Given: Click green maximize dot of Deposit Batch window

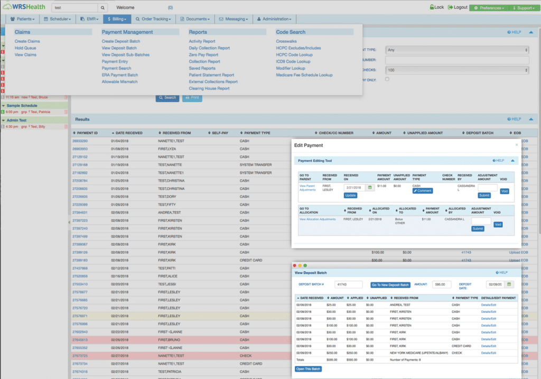Looking at the screenshot, I should tap(305, 265).
